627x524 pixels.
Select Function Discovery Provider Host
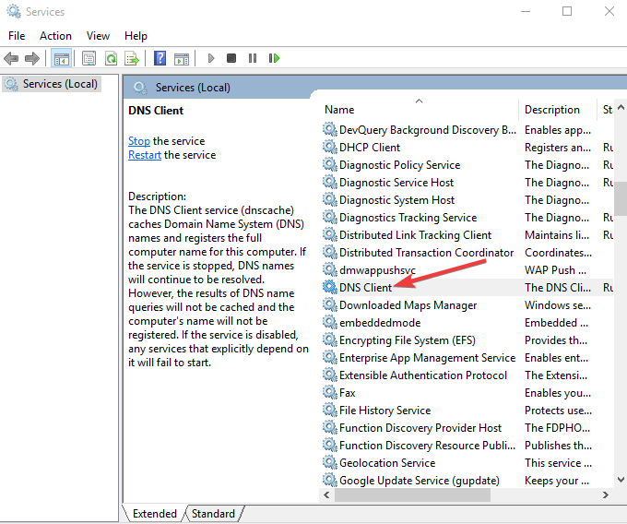pos(420,428)
